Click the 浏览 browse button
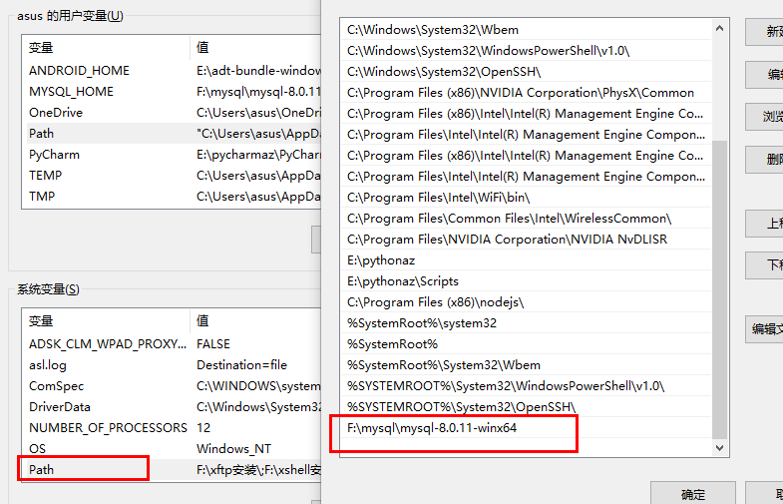This screenshot has width=783, height=504. [x=765, y=117]
